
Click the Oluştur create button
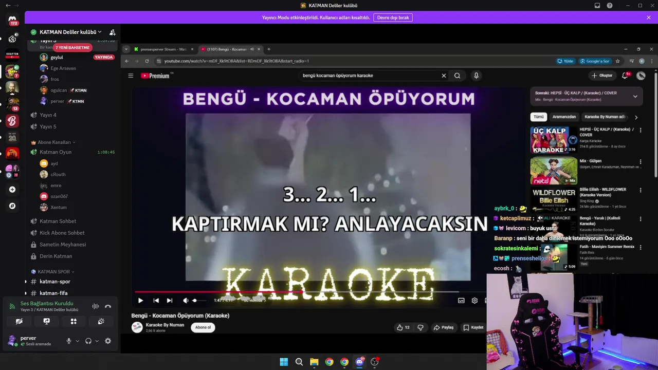click(x=602, y=76)
